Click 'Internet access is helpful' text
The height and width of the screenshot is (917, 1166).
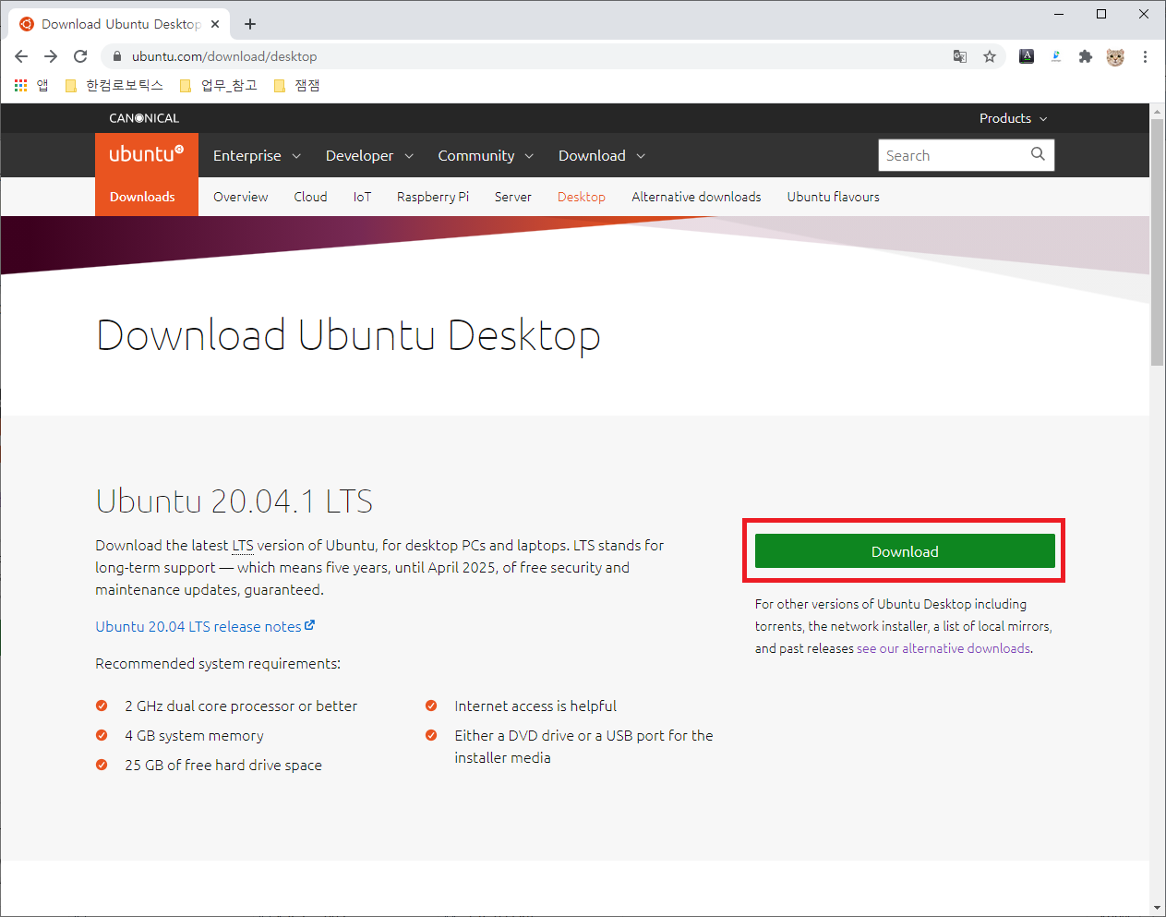(535, 706)
